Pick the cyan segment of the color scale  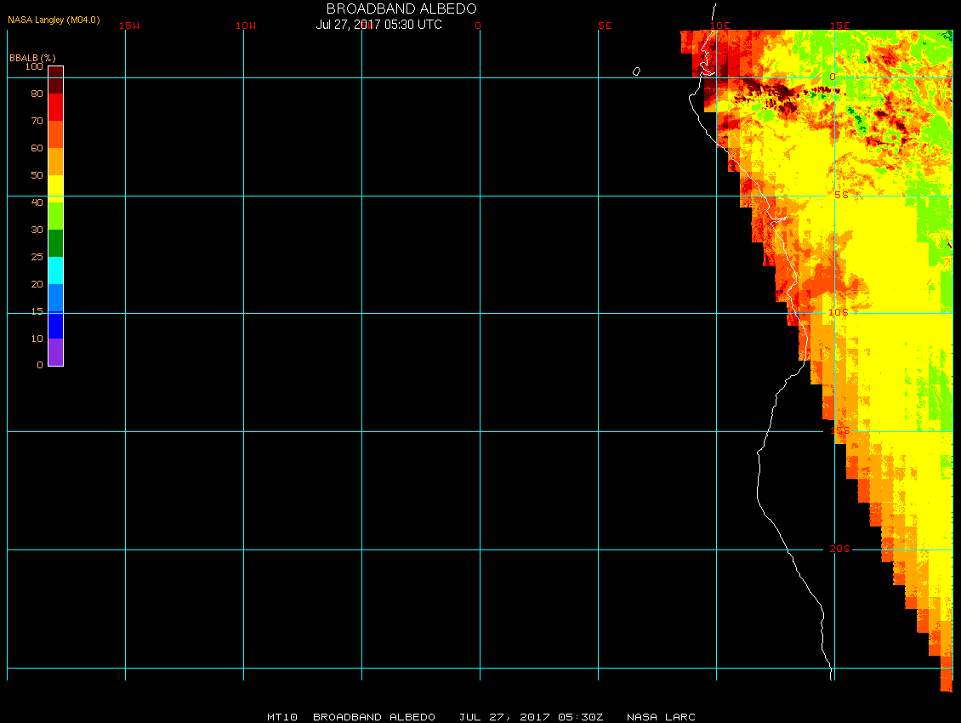coord(55,270)
